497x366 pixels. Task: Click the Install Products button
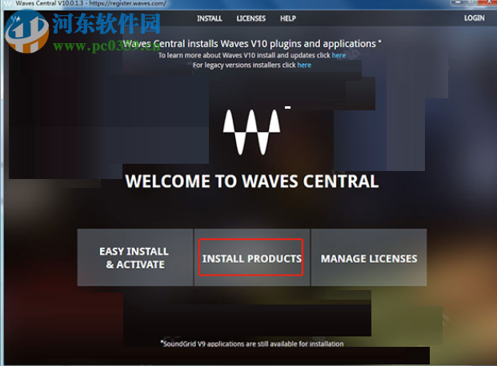(x=251, y=257)
